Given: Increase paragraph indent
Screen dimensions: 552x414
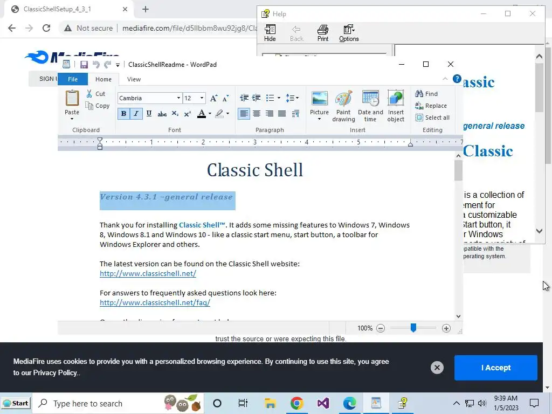Looking at the screenshot, I should [256, 98].
